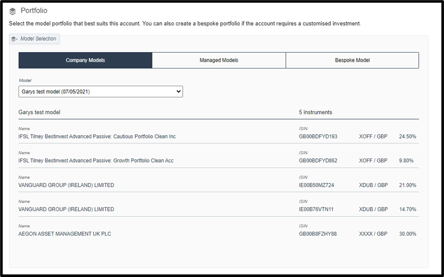Open the Managed Models tab
Screen dimensions: 444x277
(219, 60)
